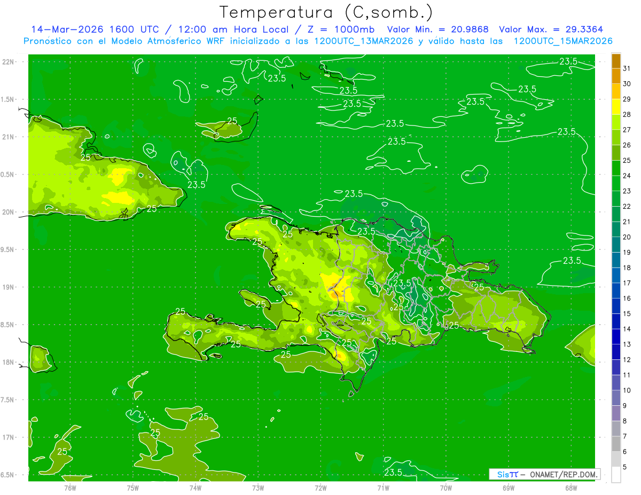The image size is (641, 495).
Task: Pick the teal swatch between 19 and 20
Action: 616,245
